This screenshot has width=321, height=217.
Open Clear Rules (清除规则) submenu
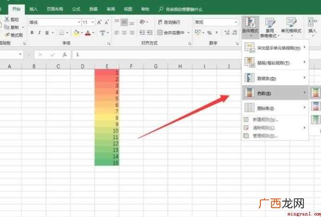(275, 128)
